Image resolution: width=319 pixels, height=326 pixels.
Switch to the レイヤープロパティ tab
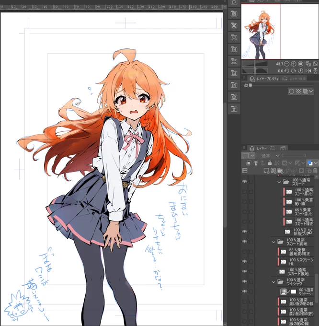(x=264, y=78)
